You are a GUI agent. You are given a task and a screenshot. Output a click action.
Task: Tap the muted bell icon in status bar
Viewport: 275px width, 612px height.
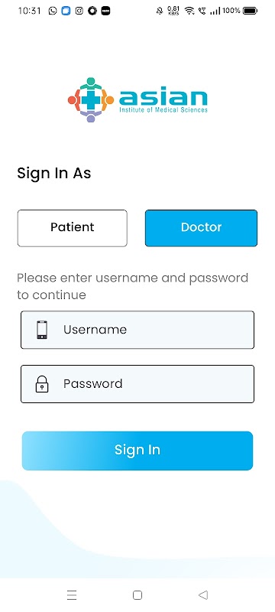(x=160, y=11)
